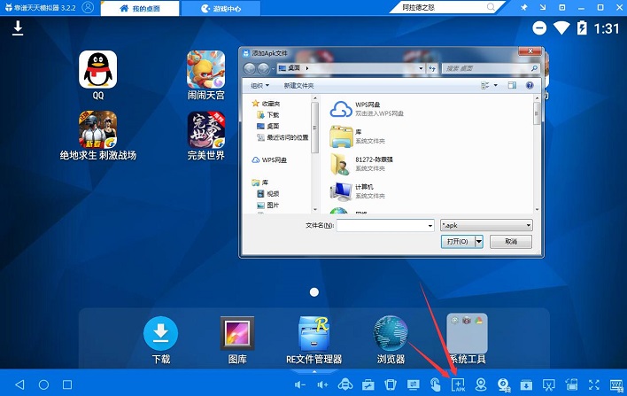Toggle the preview pane icon in dialog
This screenshot has width=627, height=396.
point(512,85)
